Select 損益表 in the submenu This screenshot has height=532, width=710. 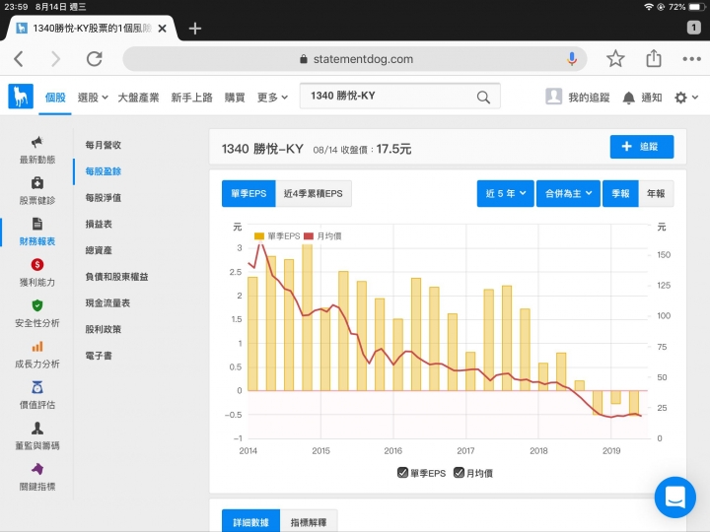99,224
